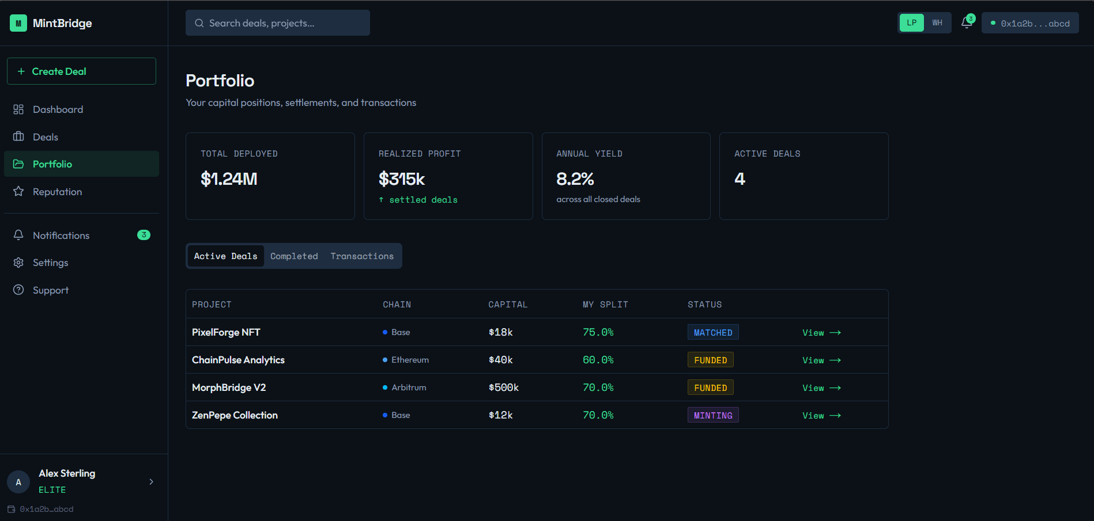Open Settings using the gear icon
The width and height of the screenshot is (1094, 521).
click(19, 262)
